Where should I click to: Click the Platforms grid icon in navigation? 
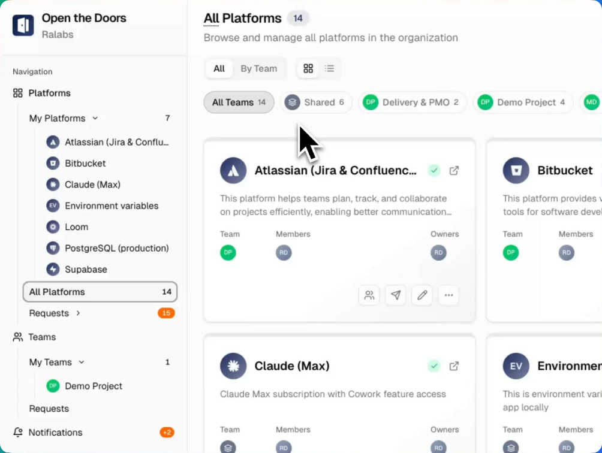click(x=17, y=93)
